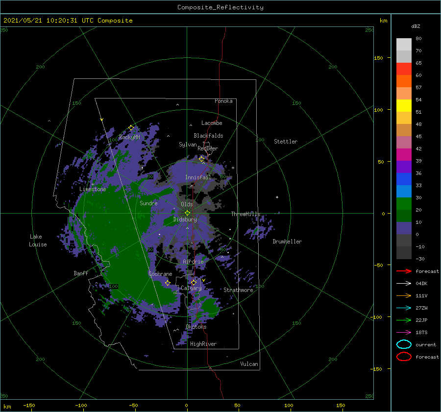The width and height of the screenshot is (441, 412).
Task: Click the HighRiver label
Action: (203, 344)
